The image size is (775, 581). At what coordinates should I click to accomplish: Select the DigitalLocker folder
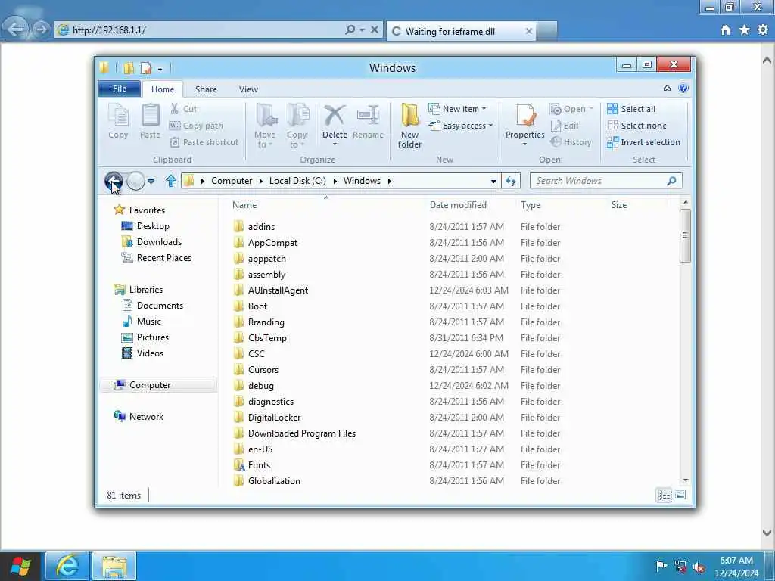click(x=274, y=418)
